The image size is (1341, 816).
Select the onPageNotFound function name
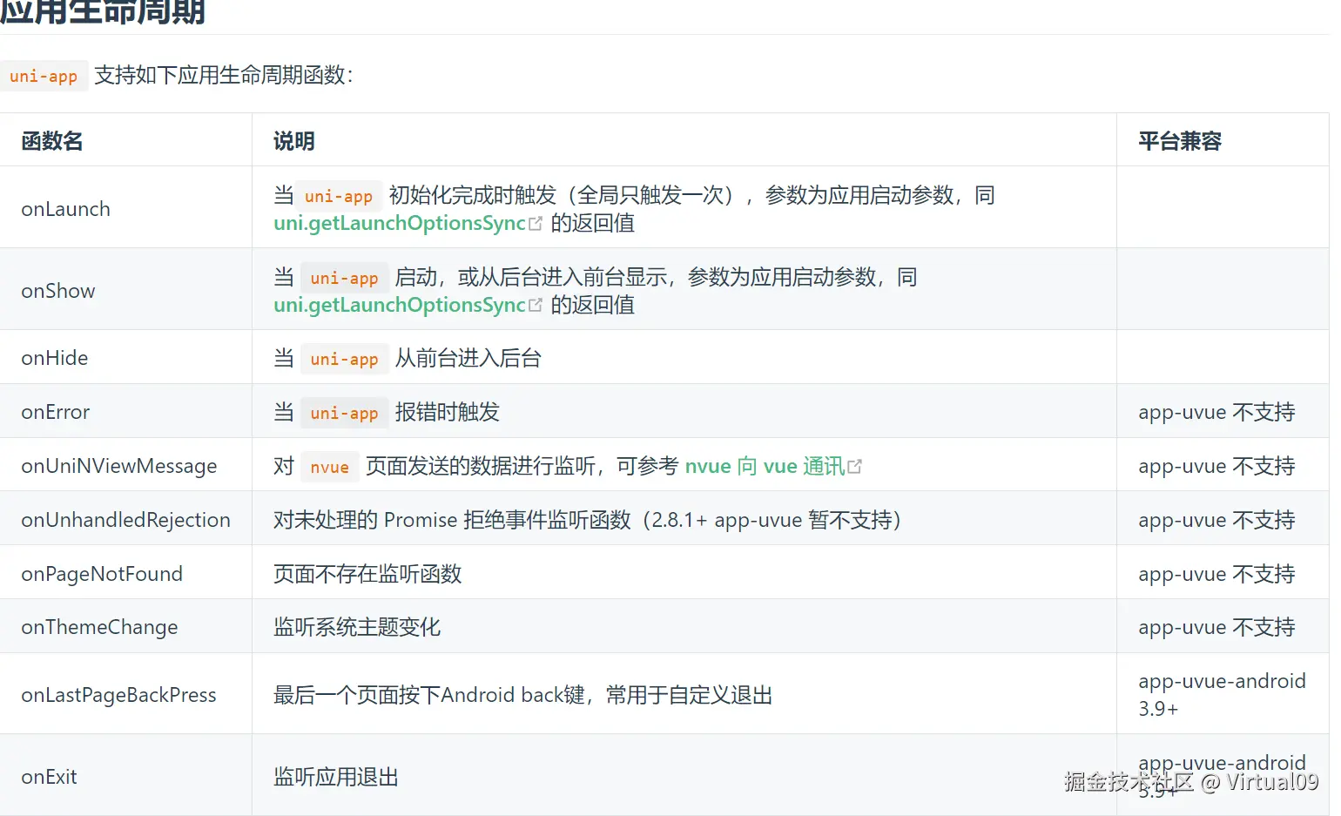102,574
